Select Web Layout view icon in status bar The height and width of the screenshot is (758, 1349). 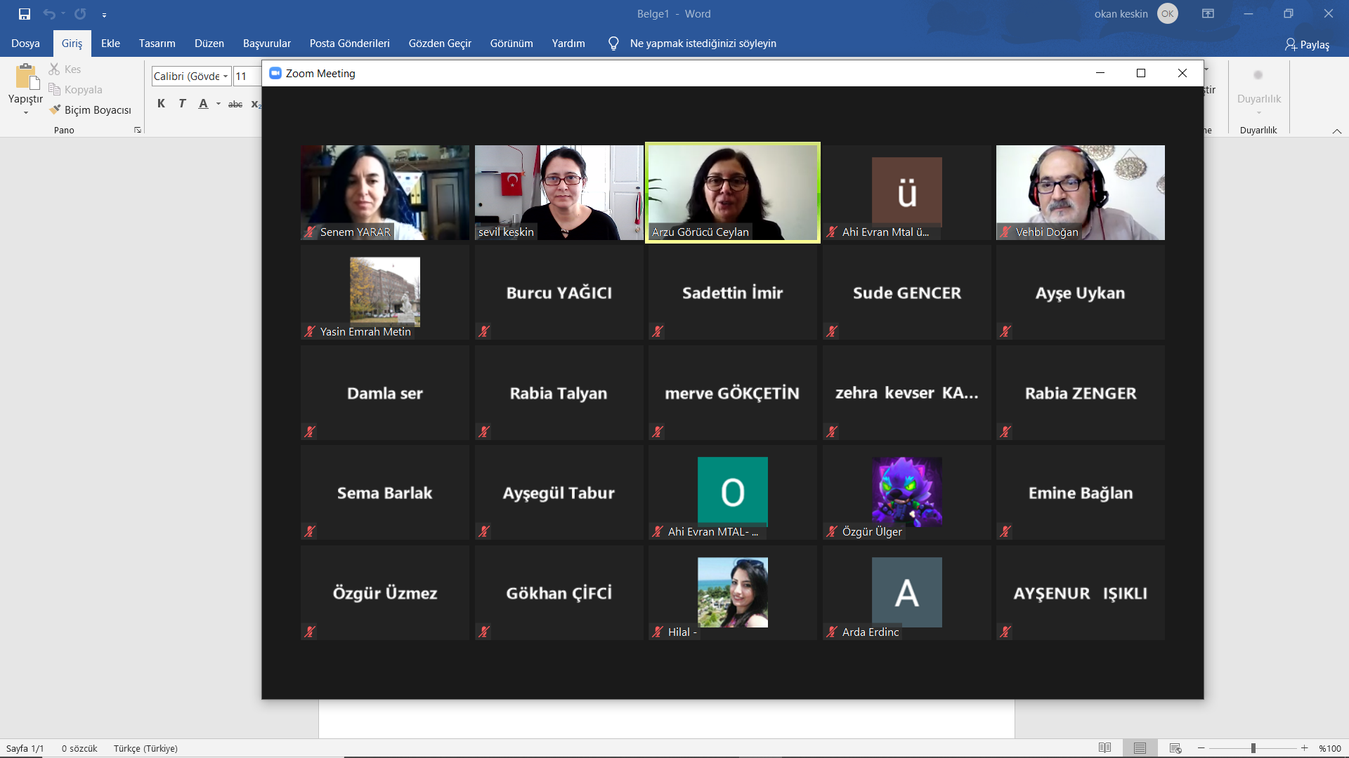click(x=1175, y=748)
